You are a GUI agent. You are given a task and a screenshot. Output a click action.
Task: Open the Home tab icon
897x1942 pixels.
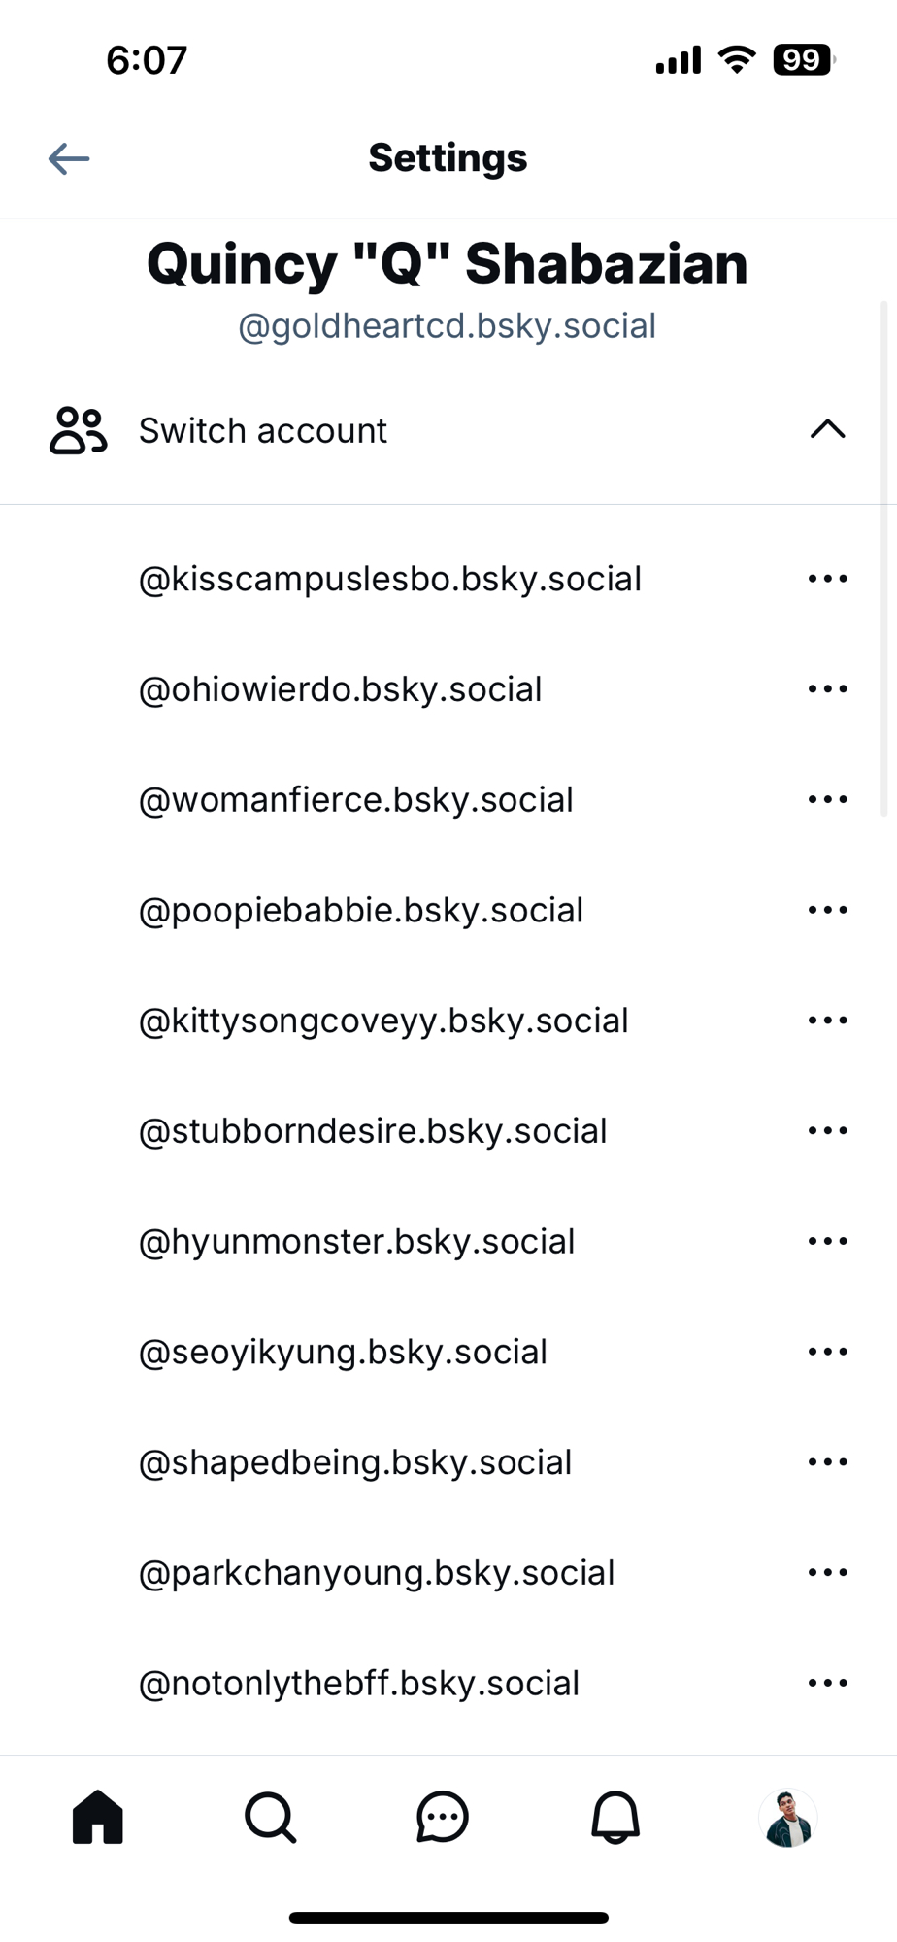pyautogui.click(x=98, y=1817)
